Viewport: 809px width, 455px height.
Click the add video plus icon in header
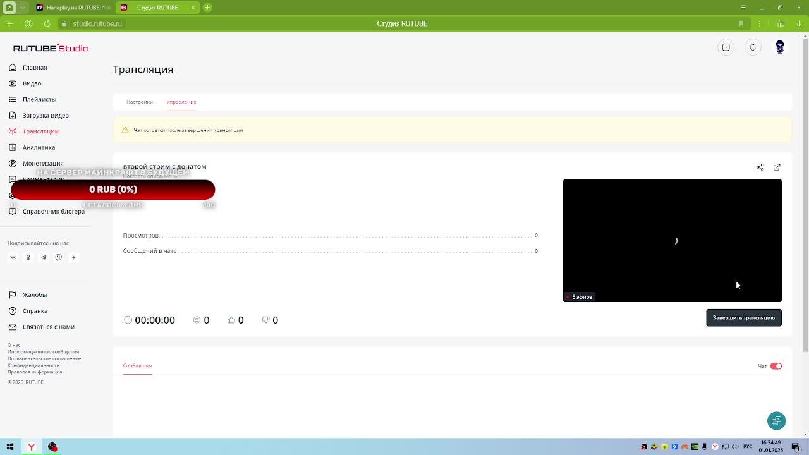click(726, 47)
